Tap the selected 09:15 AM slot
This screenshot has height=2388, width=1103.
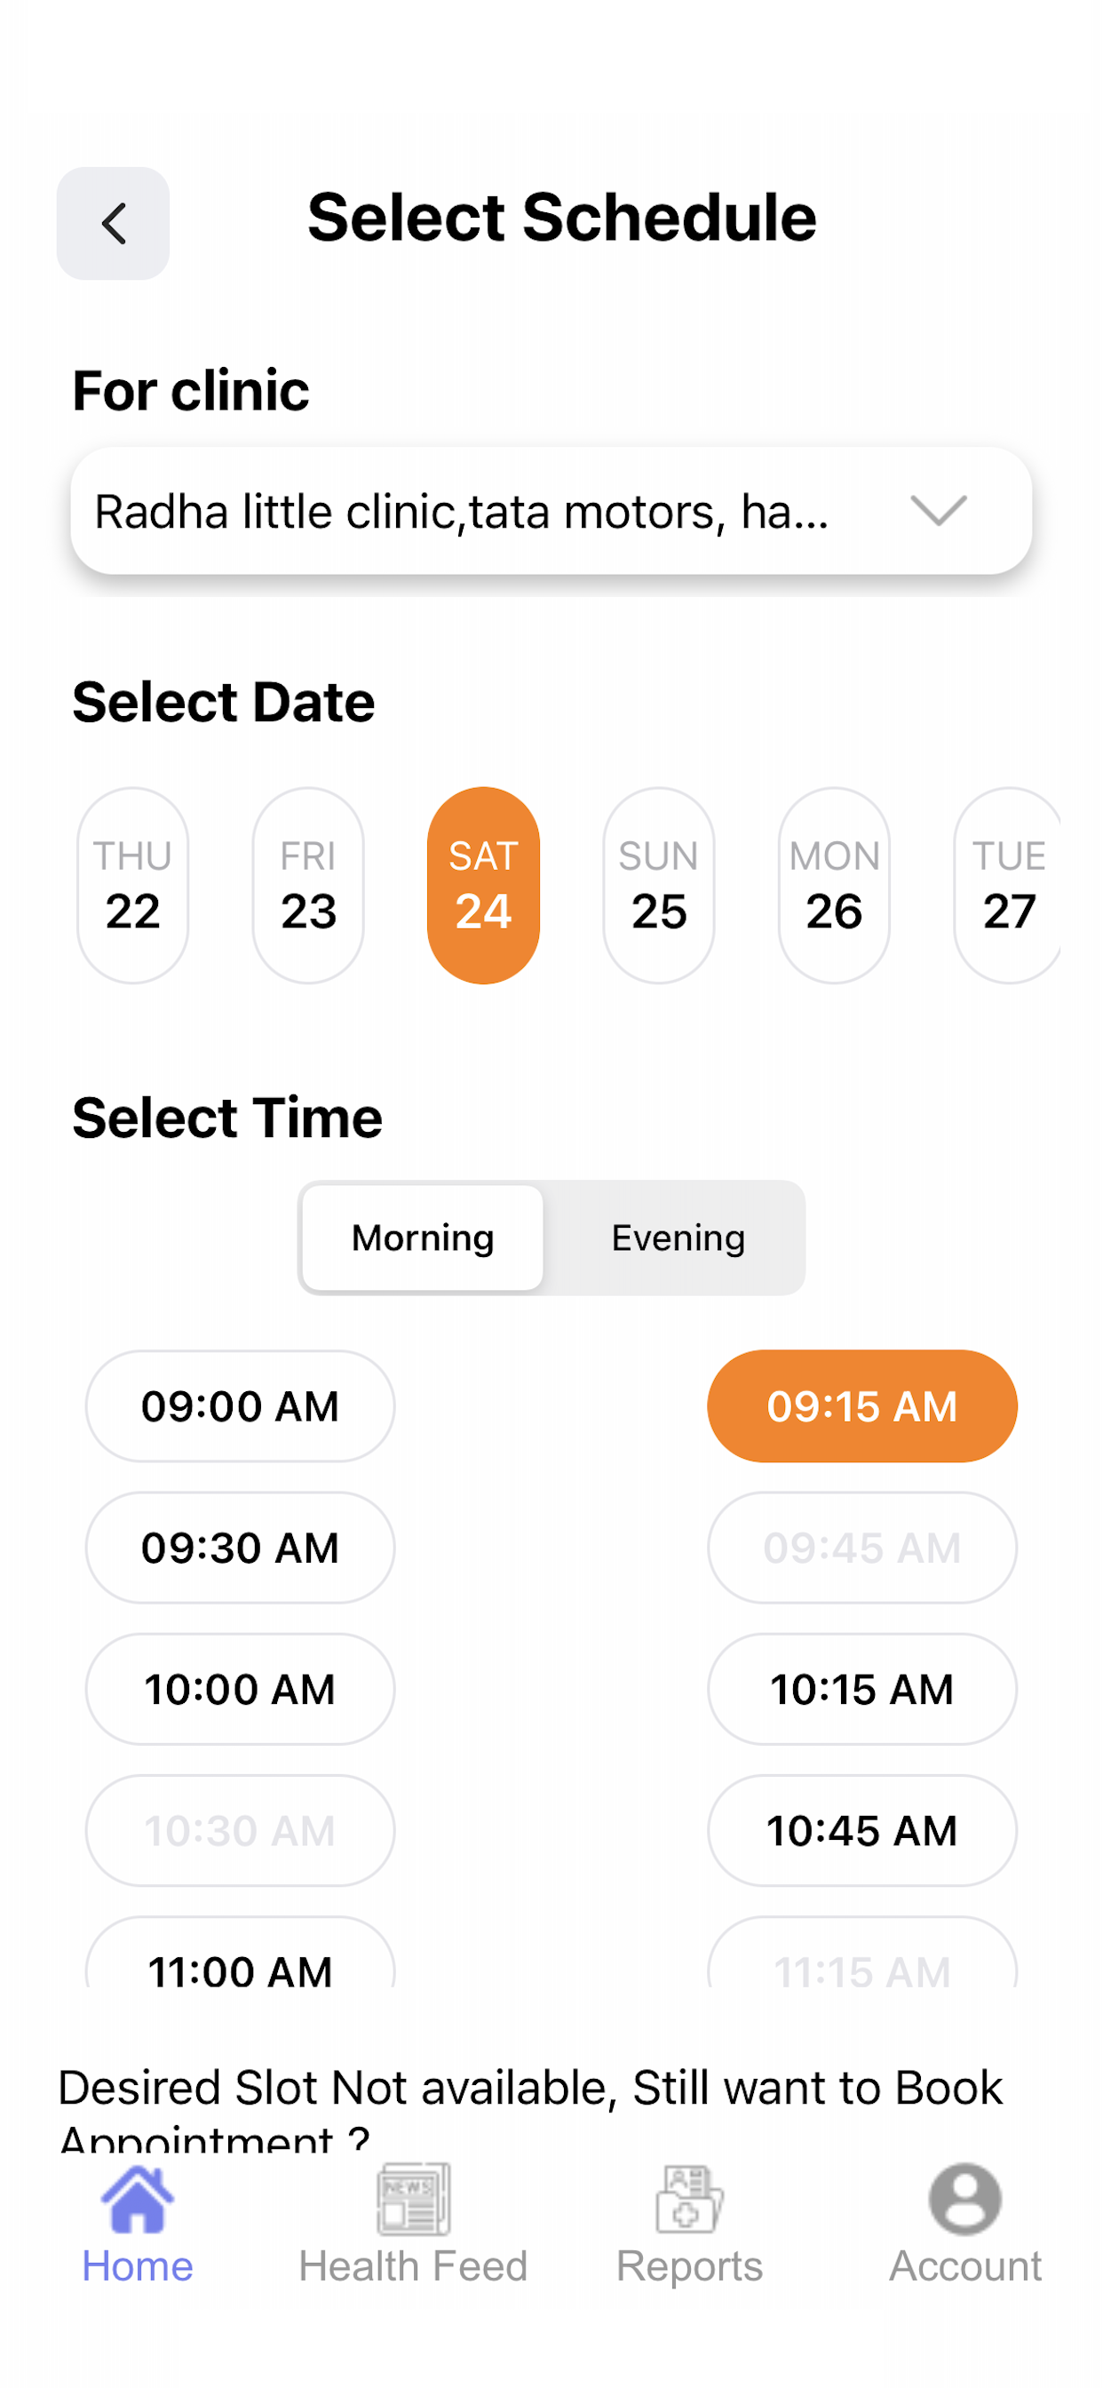862,1406
